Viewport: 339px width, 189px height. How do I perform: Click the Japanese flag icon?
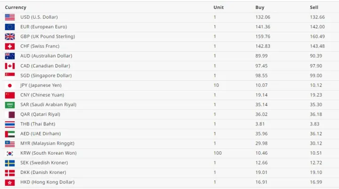pos(10,85)
